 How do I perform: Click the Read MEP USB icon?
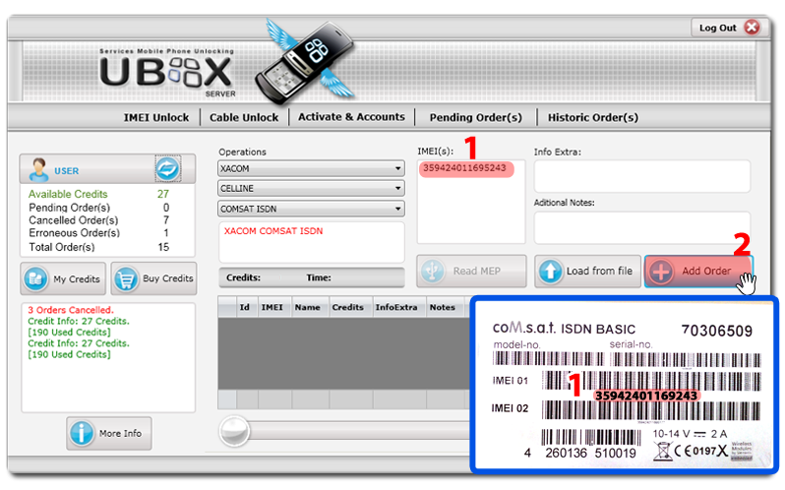coord(433,271)
